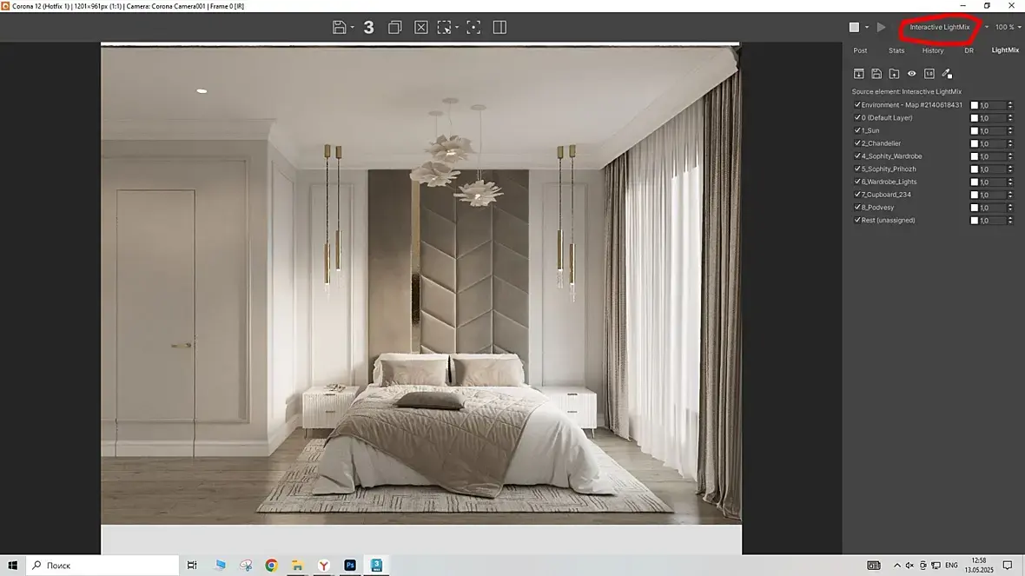Click the muted volume tray icon
The width and height of the screenshot is (1025, 576).
click(909, 566)
